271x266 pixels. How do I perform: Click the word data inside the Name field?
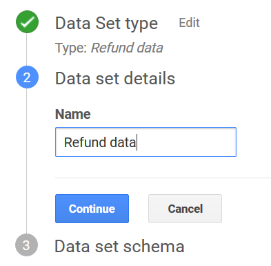123,142
